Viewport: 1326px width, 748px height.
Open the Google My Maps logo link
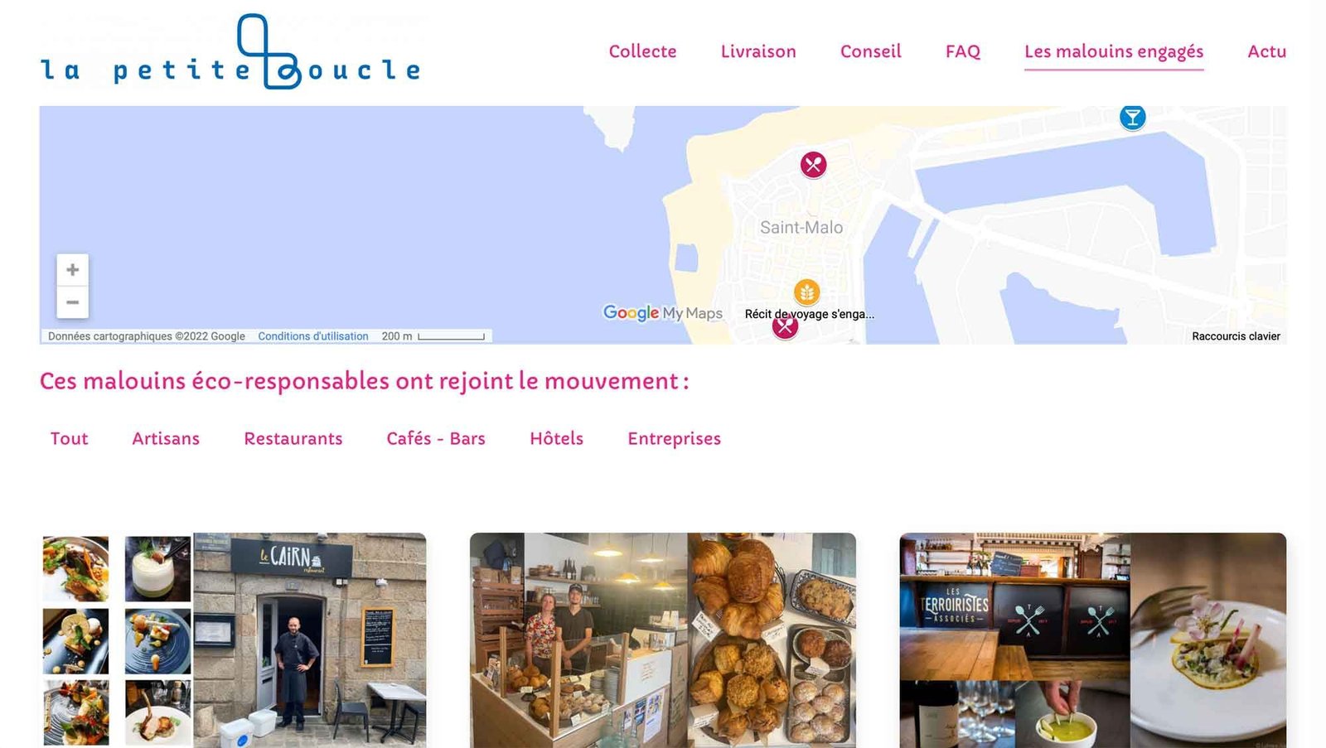pos(662,313)
